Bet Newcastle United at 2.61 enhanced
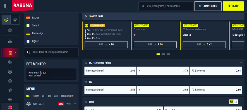The image size is (247, 110). tap(111, 71)
